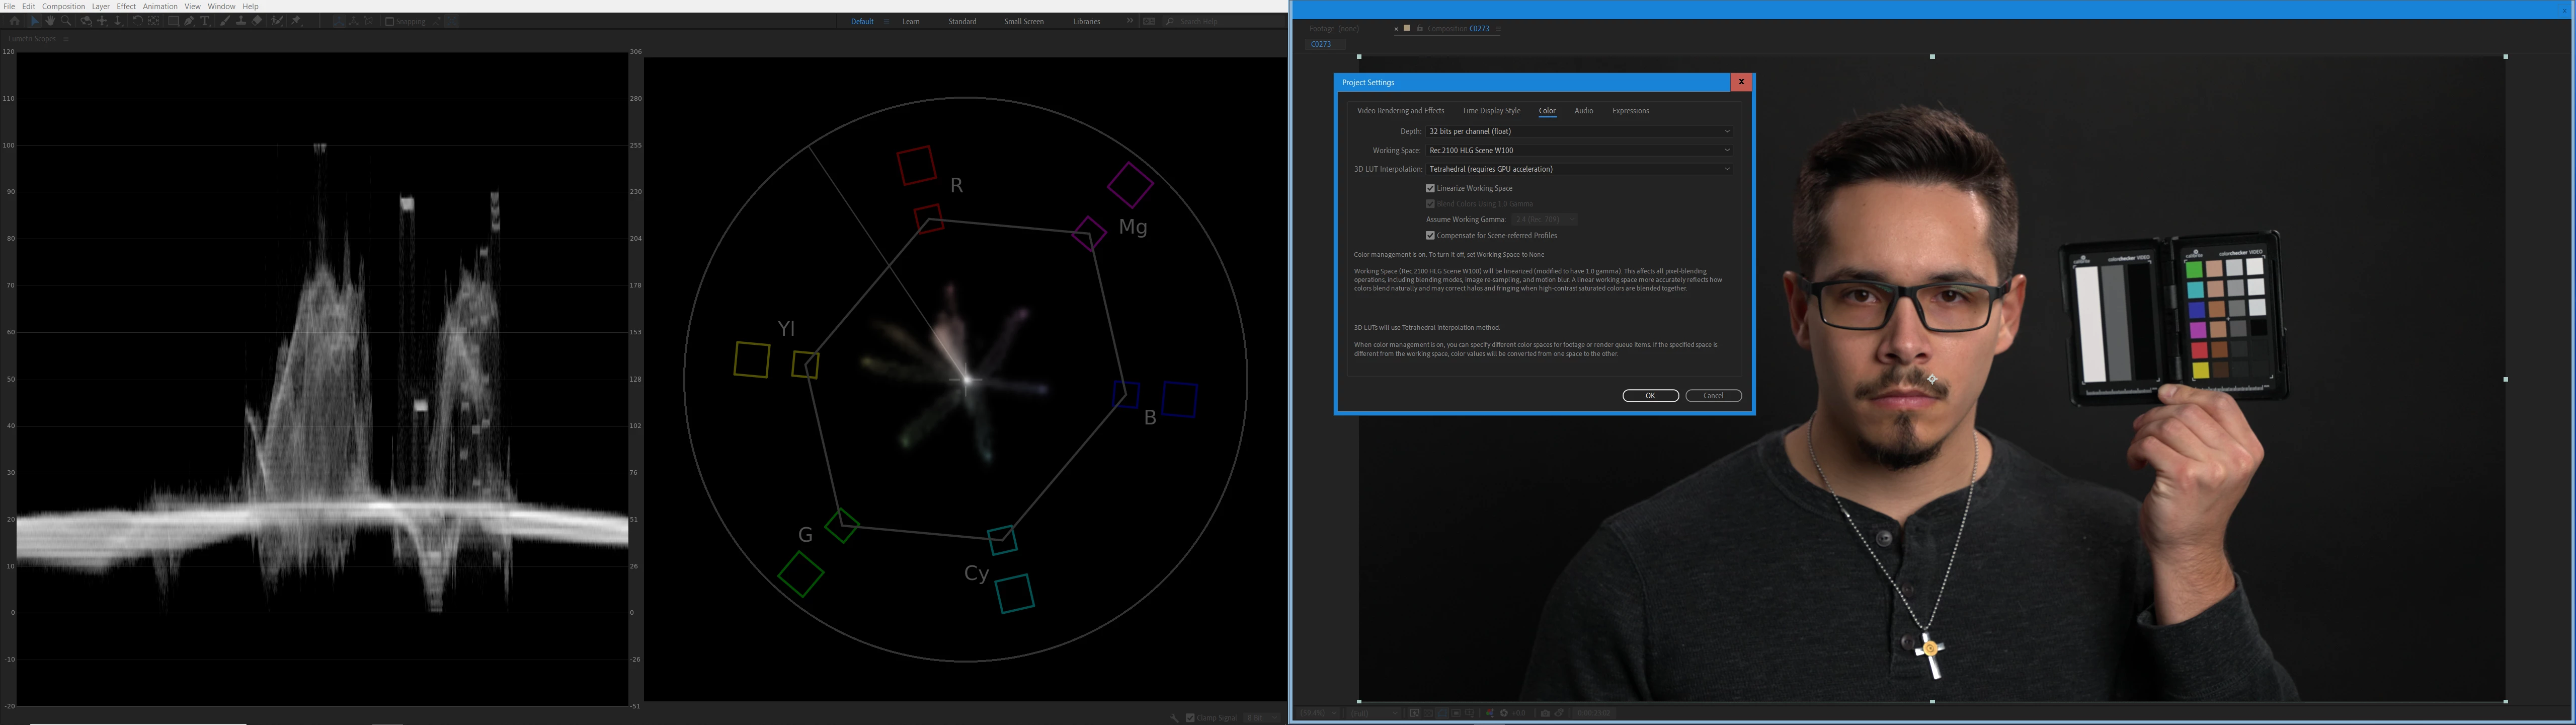Viewport: 2576px width, 725px height.
Task: Enable the Snapping checkbox
Action: point(389,21)
